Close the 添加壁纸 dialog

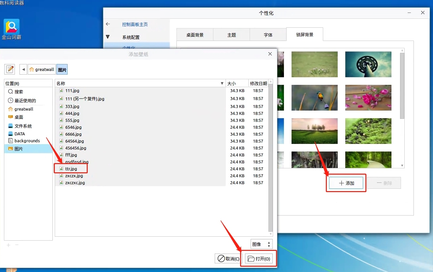[270, 54]
